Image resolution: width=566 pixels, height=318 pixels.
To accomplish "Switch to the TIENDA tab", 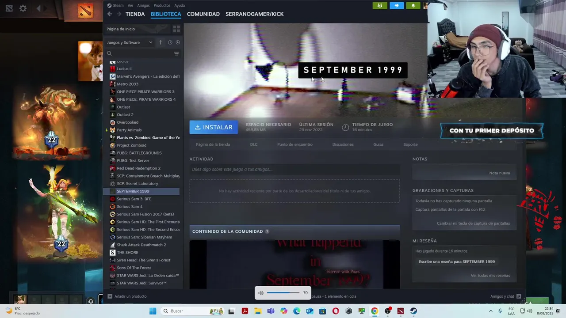I will pos(135,14).
